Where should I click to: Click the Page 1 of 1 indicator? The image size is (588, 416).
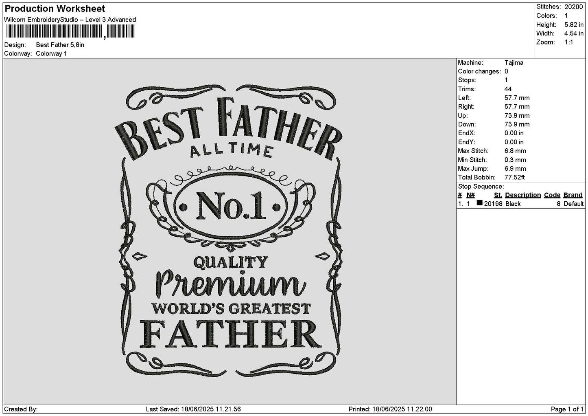click(567, 409)
